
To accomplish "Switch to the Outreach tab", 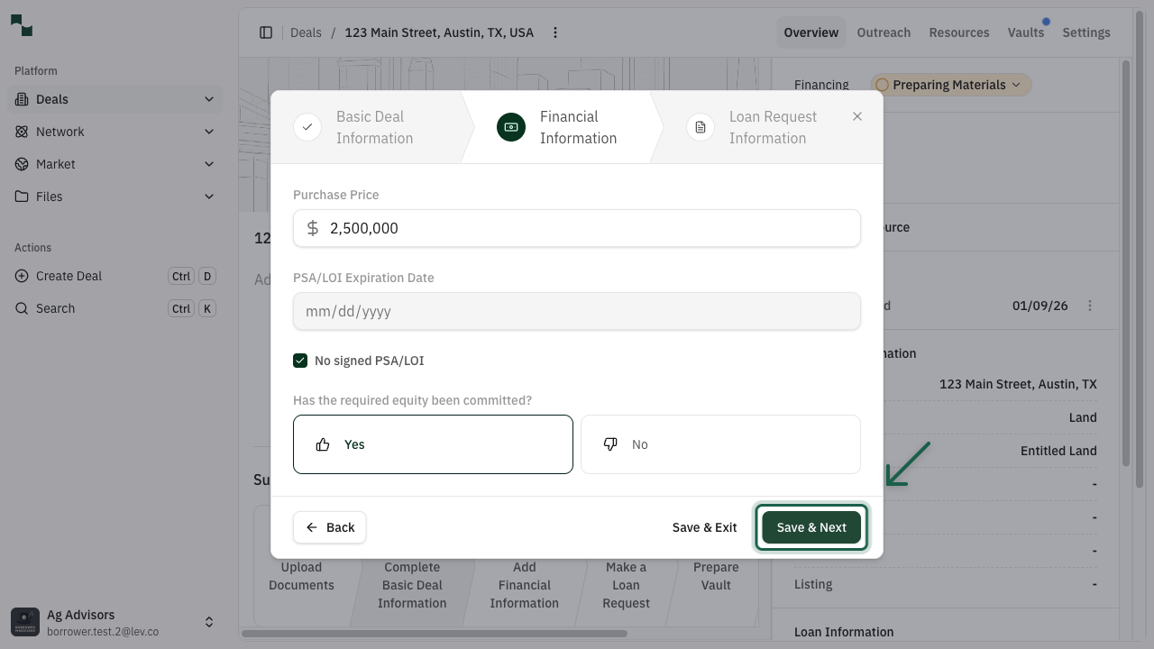I will point(884,32).
